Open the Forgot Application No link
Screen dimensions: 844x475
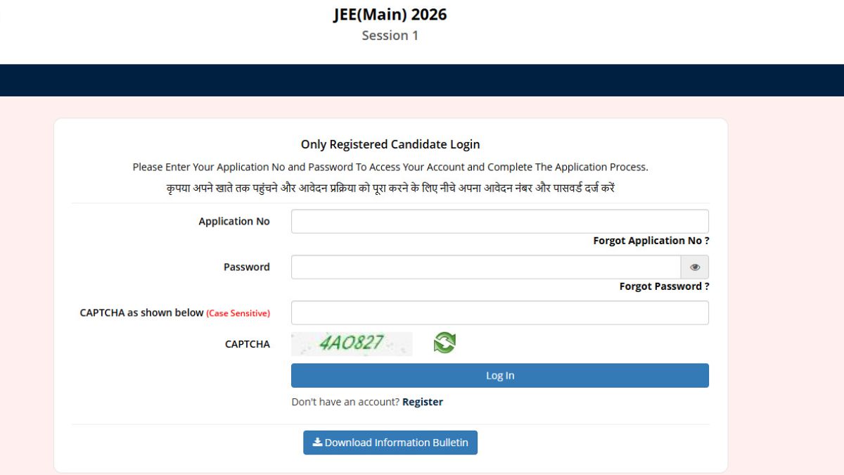click(x=648, y=240)
